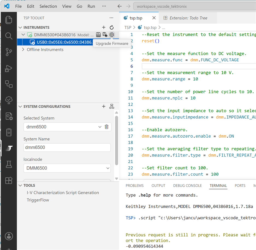256x250 pixels.
Task: Collapse the DMM6500#04386016 tree node
Action: (23, 35)
